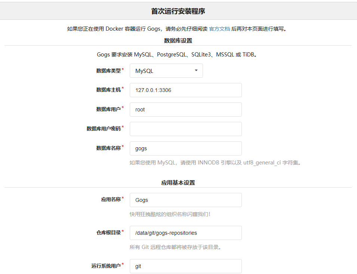This screenshot has width=357, height=274.
Task: Click the 快用狂拽酷炫 hint text
Action: tap(170, 214)
